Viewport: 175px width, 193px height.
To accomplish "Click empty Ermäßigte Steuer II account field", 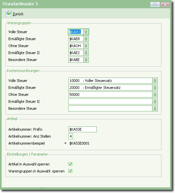I will click(x=110, y=101).
